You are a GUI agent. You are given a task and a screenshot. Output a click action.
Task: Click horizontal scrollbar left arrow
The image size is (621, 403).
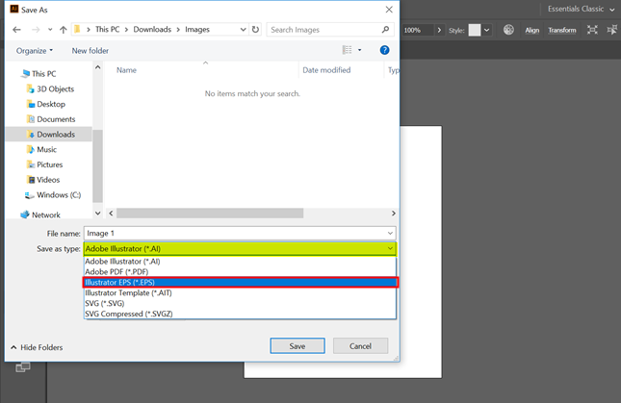coord(112,214)
